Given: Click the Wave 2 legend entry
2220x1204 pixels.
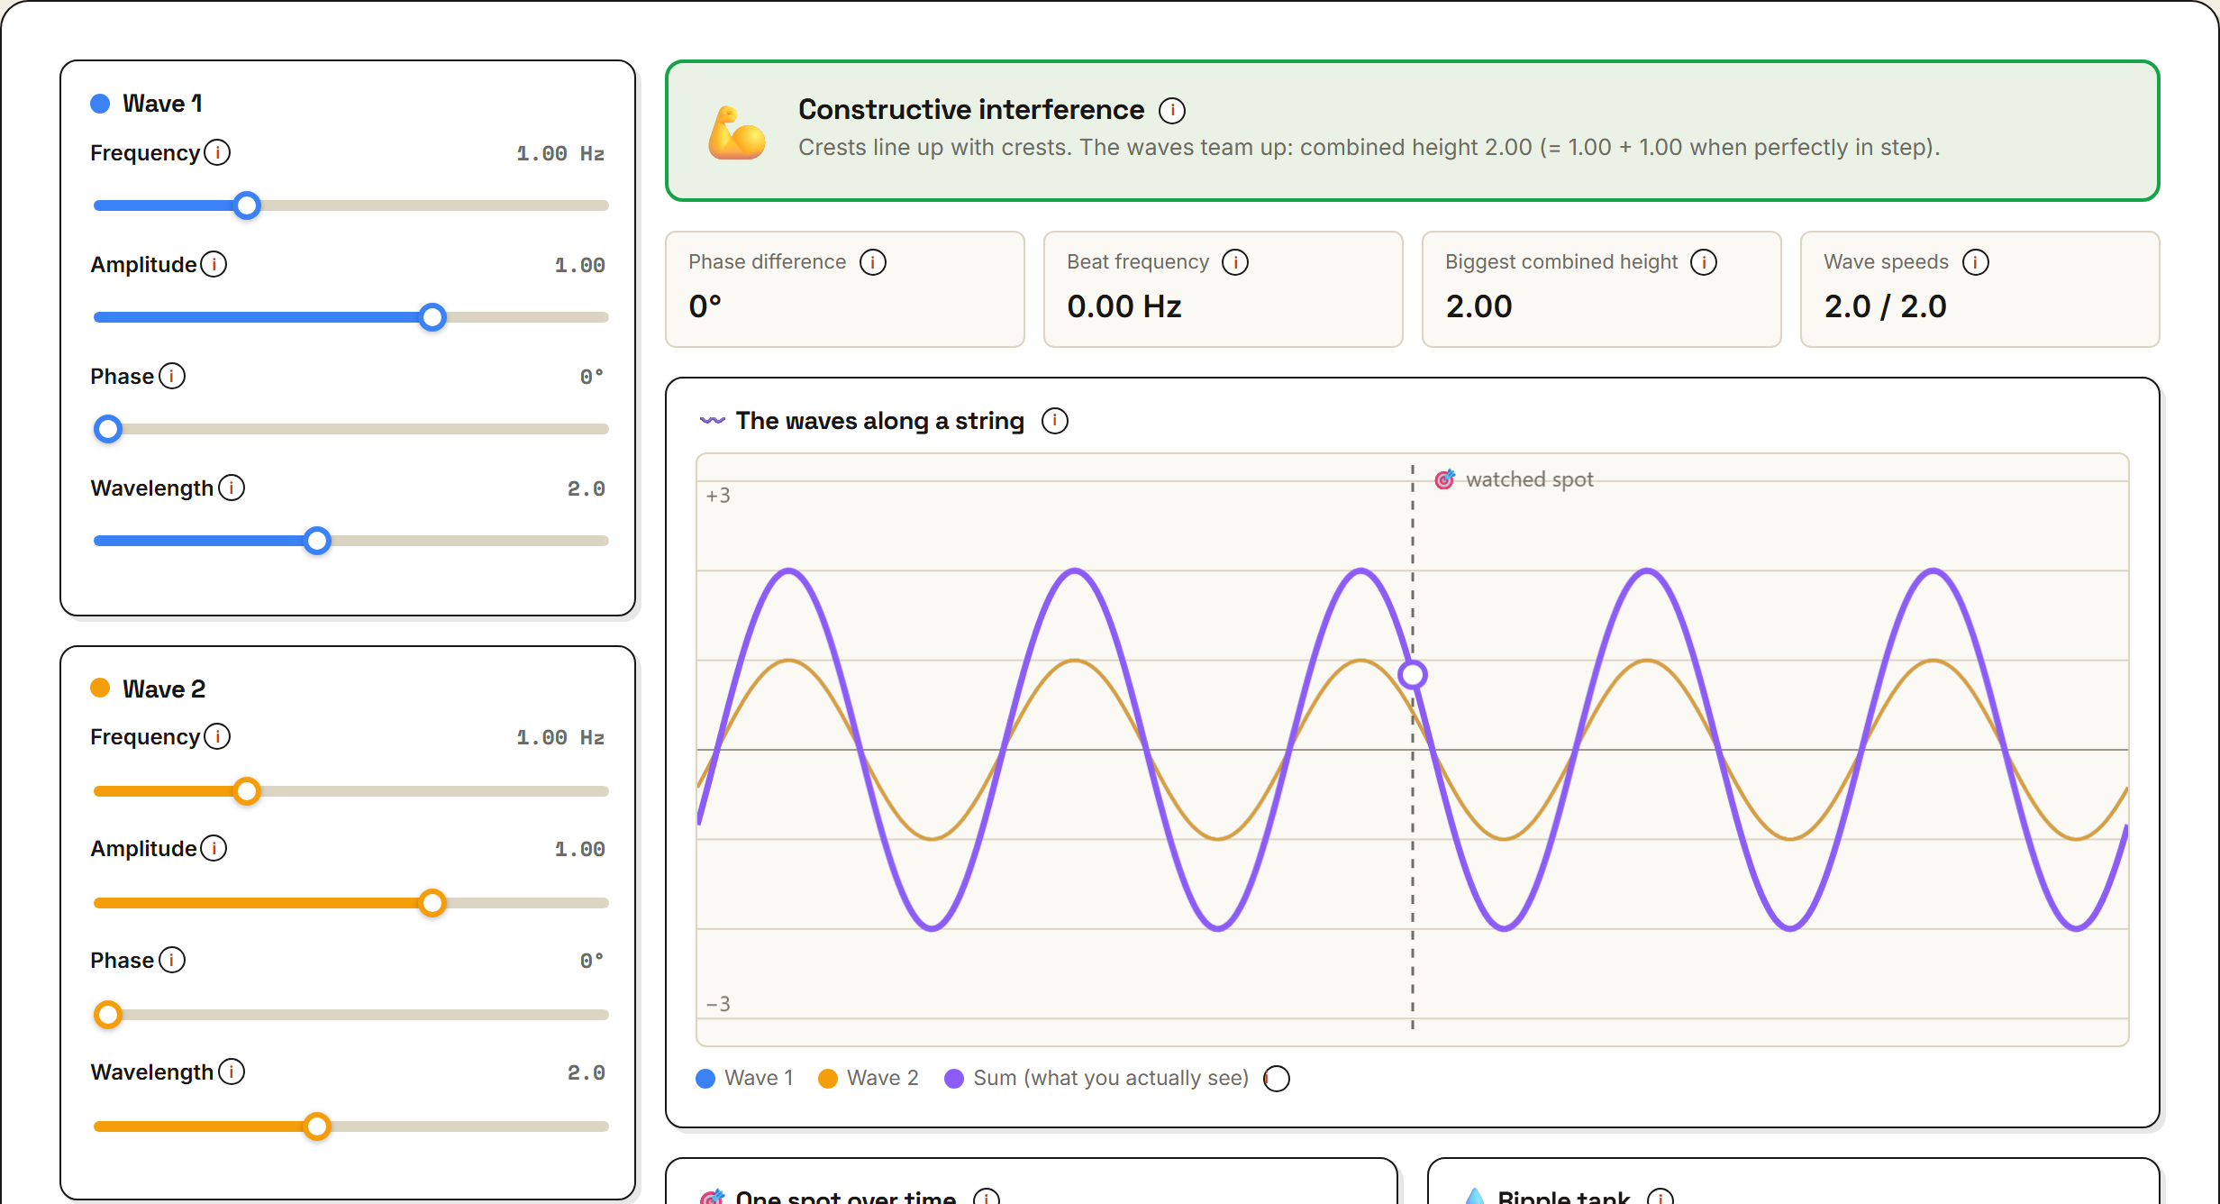Looking at the screenshot, I should click(869, 1078).
